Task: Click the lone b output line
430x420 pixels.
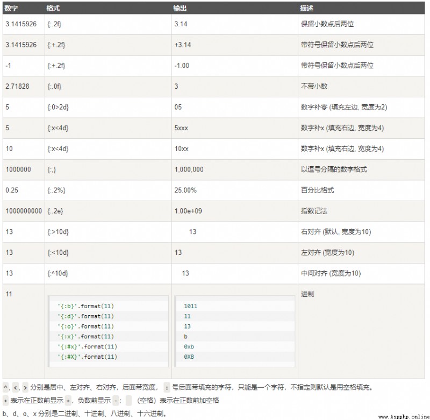Action: click(x=185, y=337)
